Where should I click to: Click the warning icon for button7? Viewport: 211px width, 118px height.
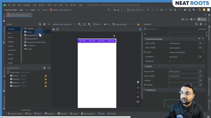tap(46, 76)
